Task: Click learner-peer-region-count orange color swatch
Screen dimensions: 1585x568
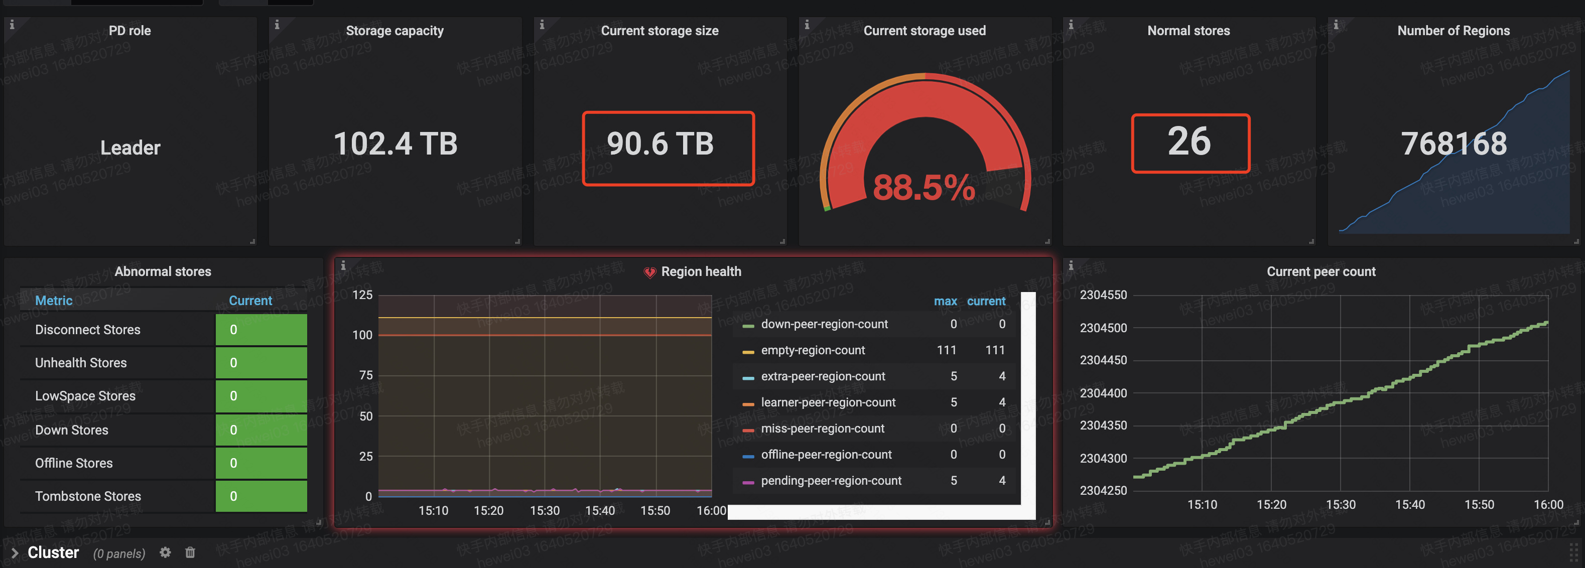Action: tap(748, 404)
